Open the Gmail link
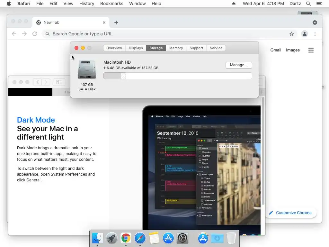The width and height of the screenshot is (329, 247). tap(276, 50)
